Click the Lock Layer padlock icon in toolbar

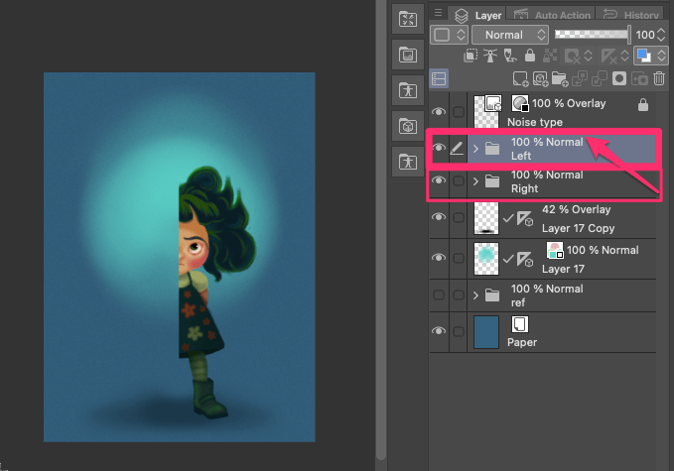pos(530,56)
